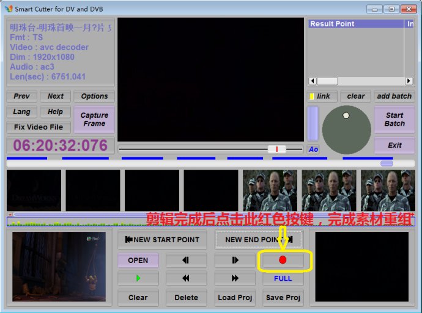Screen dimensions: 422x313
Task: Step back one frame
Action: 186,260
